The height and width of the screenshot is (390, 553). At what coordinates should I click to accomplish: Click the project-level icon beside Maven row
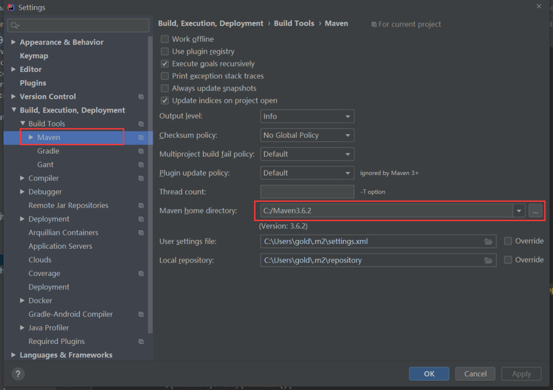pos(141,138)
